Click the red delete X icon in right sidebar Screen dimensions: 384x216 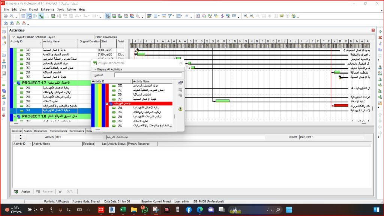[380, 38]
